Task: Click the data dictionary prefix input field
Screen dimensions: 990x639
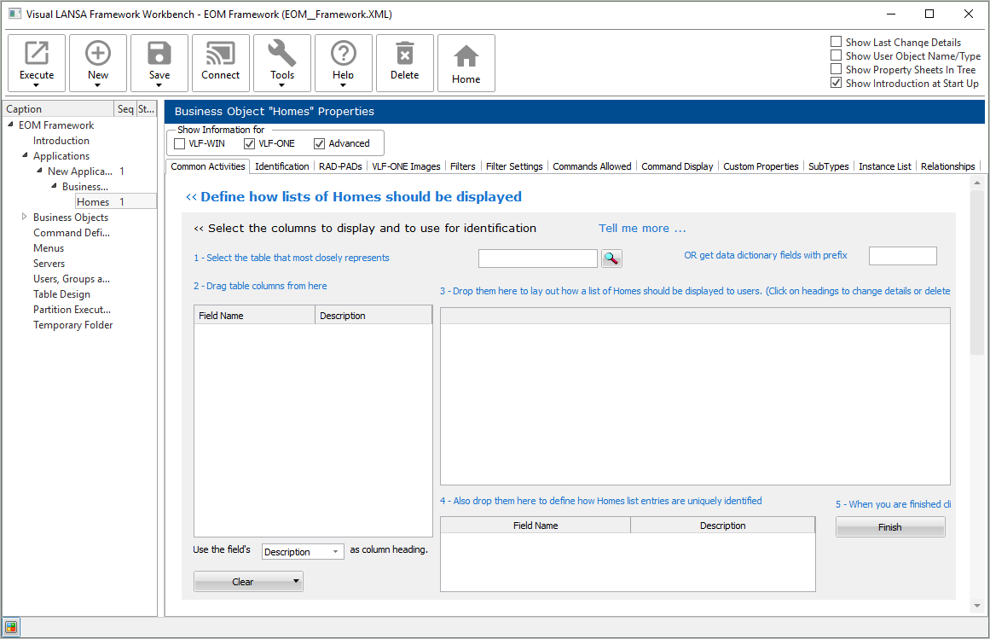Action: 902,256
